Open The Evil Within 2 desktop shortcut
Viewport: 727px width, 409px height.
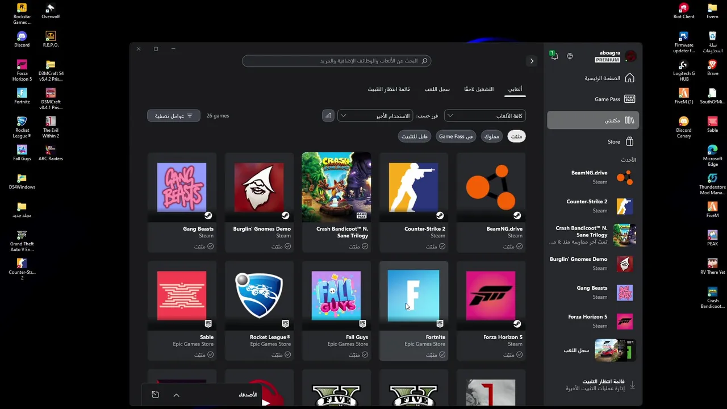51,127
